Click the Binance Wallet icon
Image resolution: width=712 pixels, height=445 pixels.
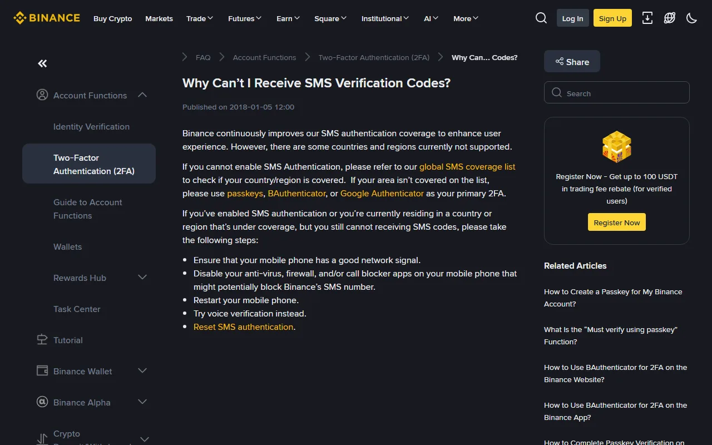point(42,371)
